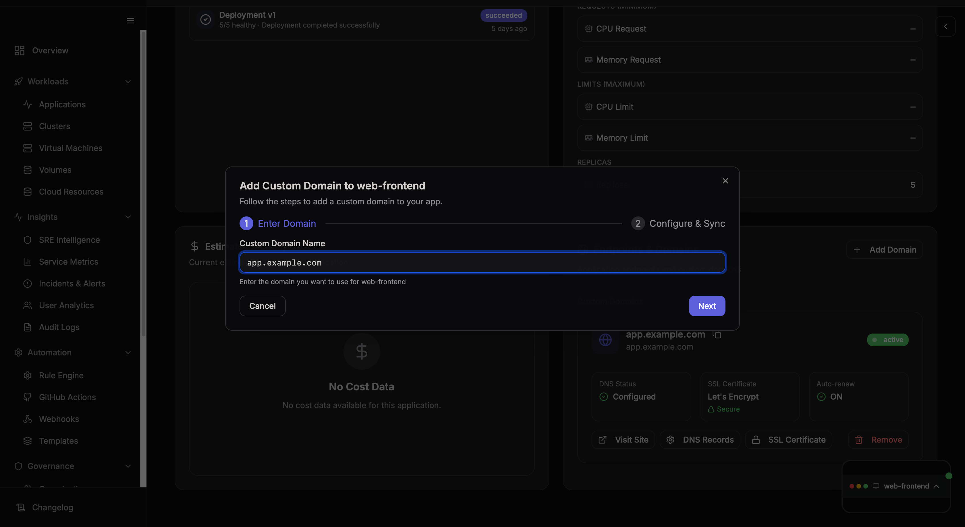Viewport: 965px width, 527px height.
Task: Select step 2 Configure & Sync
Action: [x=678, y=223]
